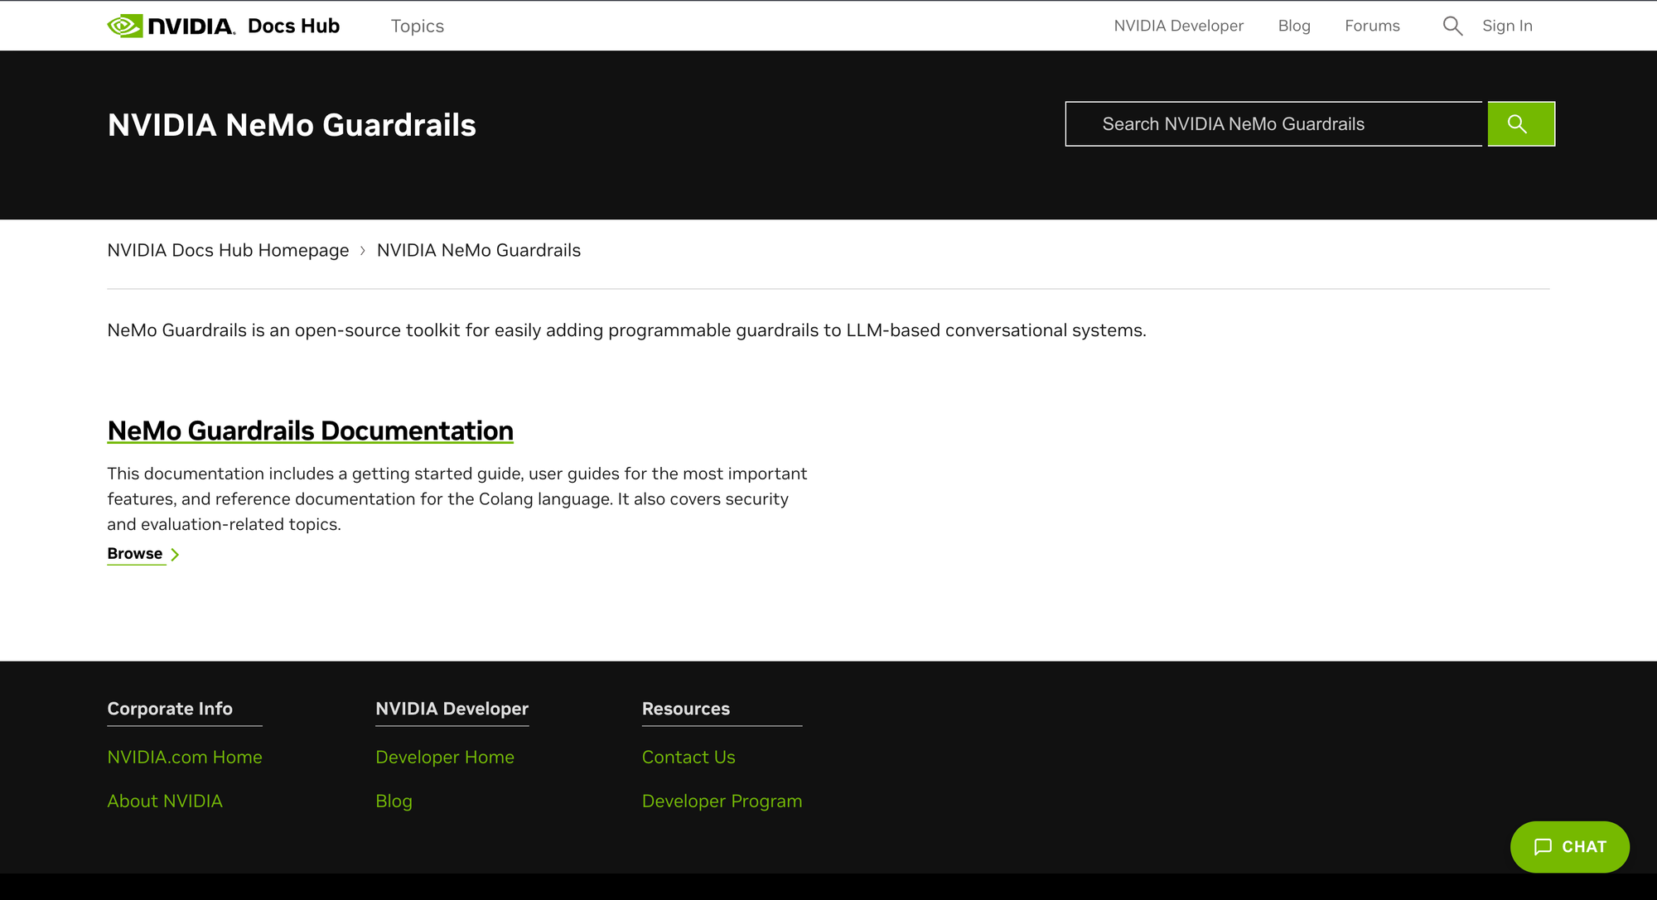Go to NVIDIA Developer in top navigation

click(x=1179, y=26)
